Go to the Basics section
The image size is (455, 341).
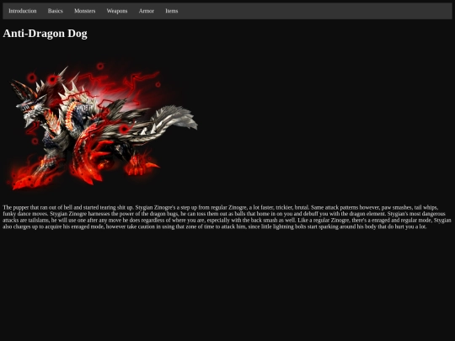pos(55,11)
